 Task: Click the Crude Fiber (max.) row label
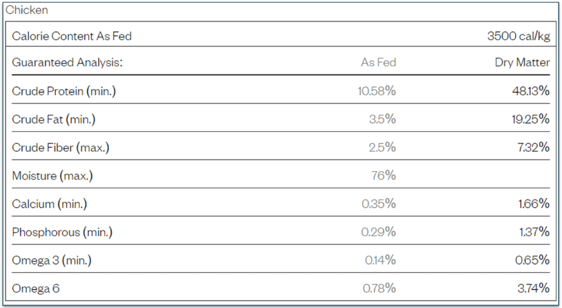[61, 148]
